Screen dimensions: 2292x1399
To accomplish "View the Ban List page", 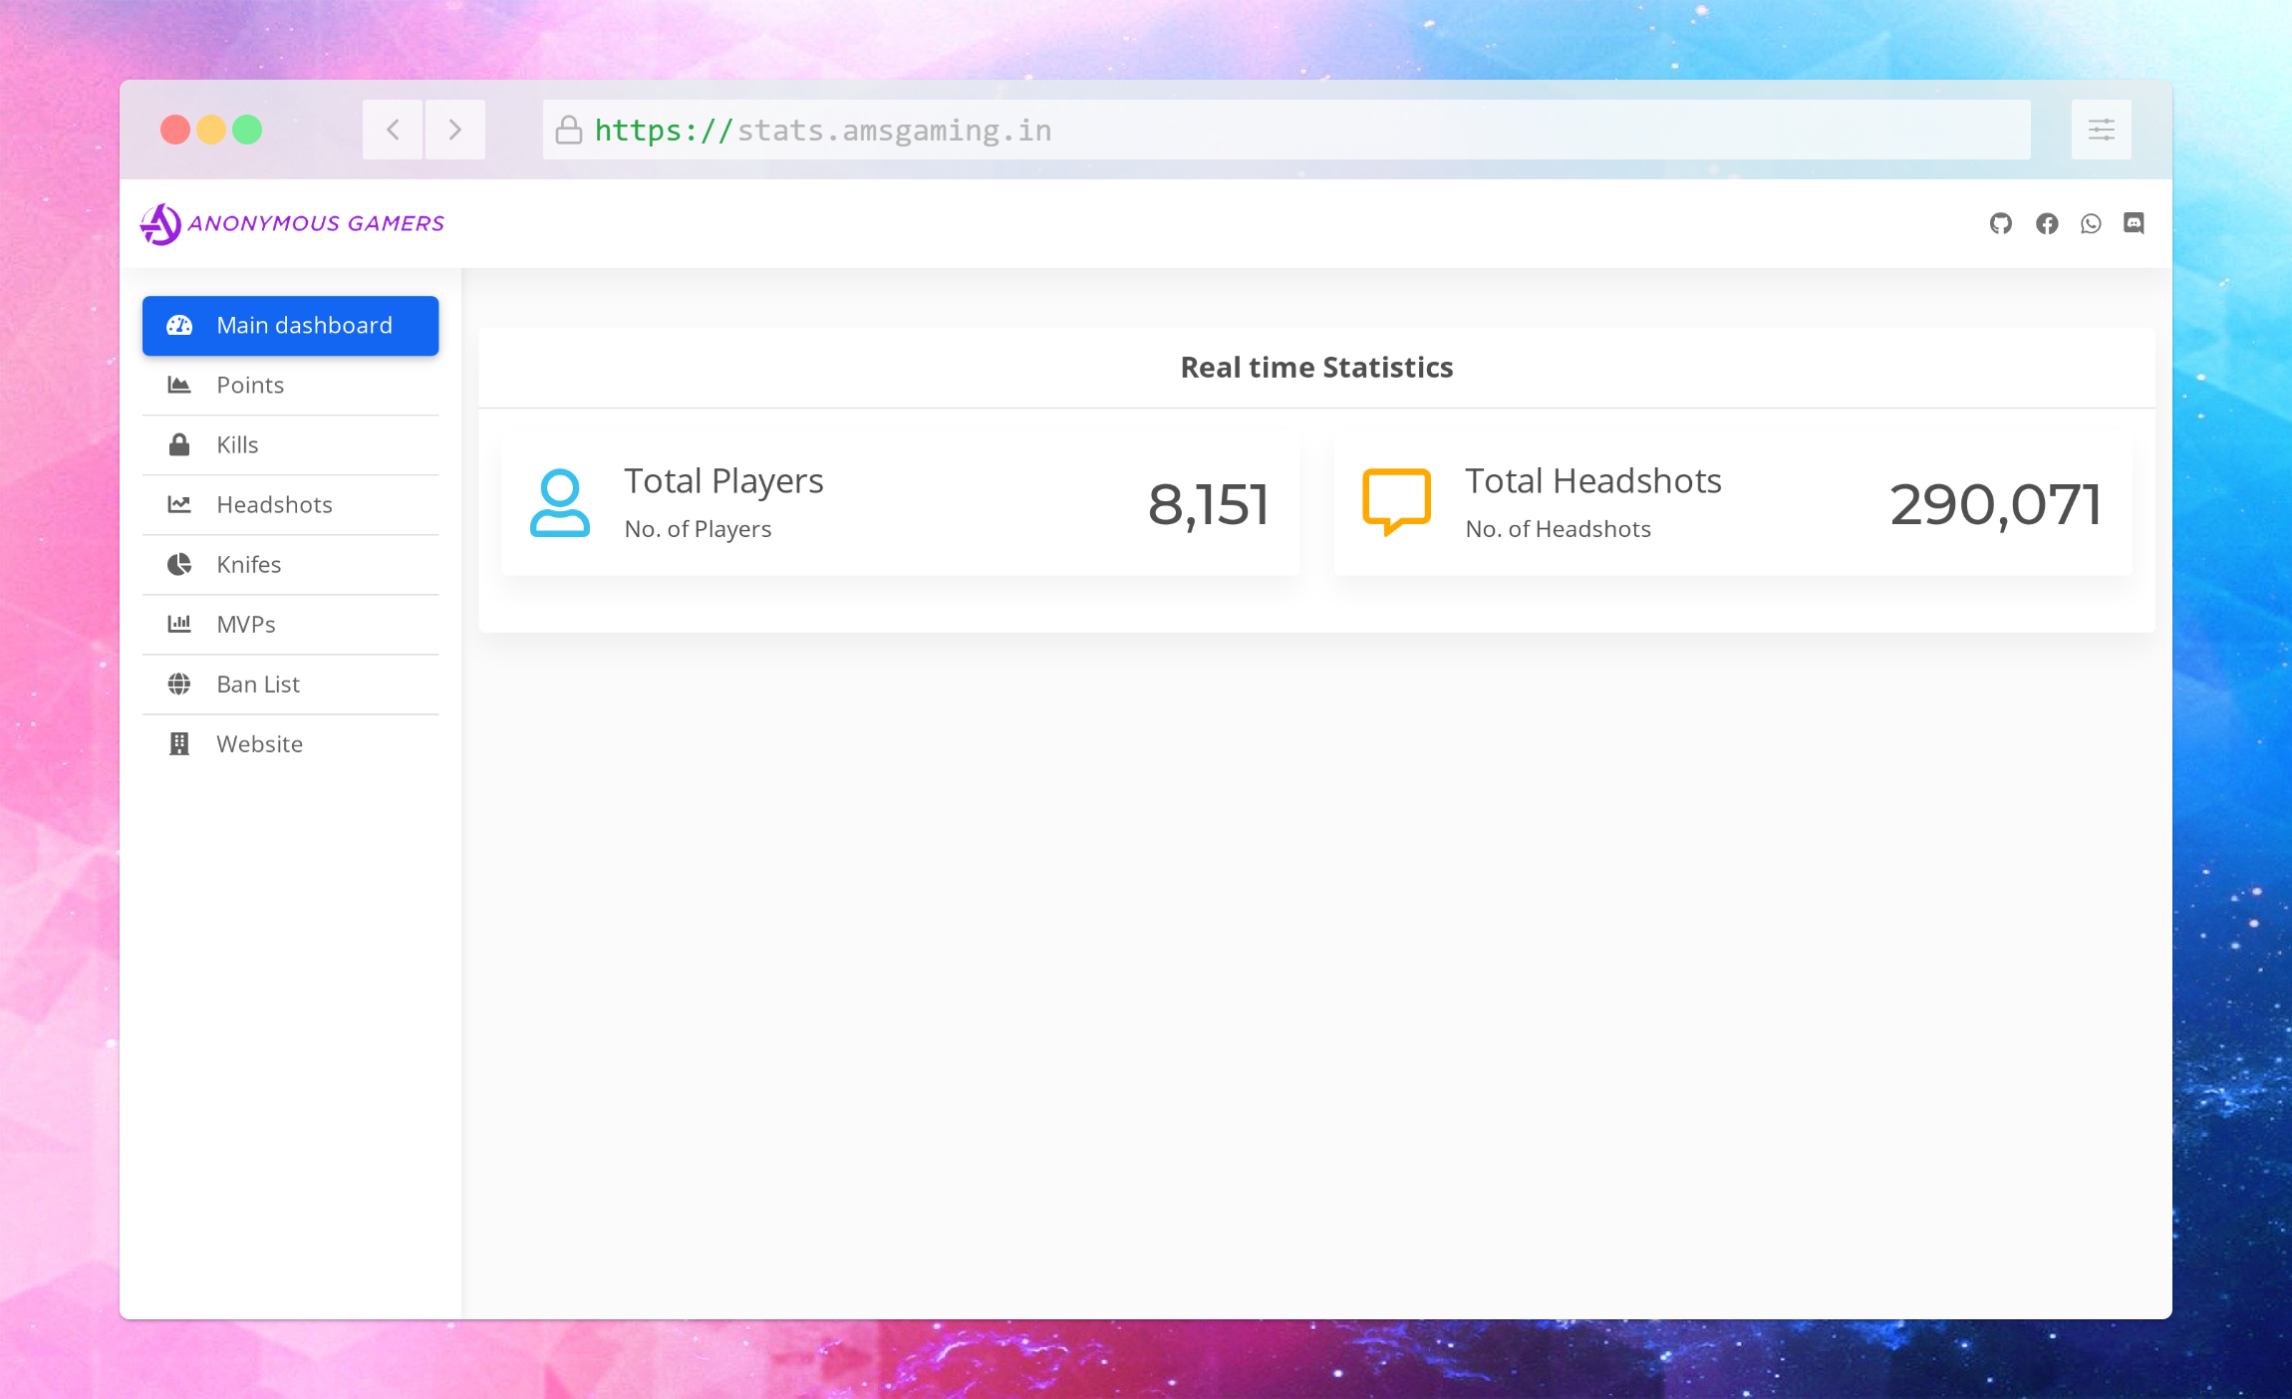I will click(258, 685).
